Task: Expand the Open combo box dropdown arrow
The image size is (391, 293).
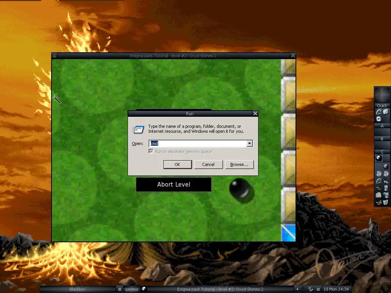Action: click(x=250, y=143)
